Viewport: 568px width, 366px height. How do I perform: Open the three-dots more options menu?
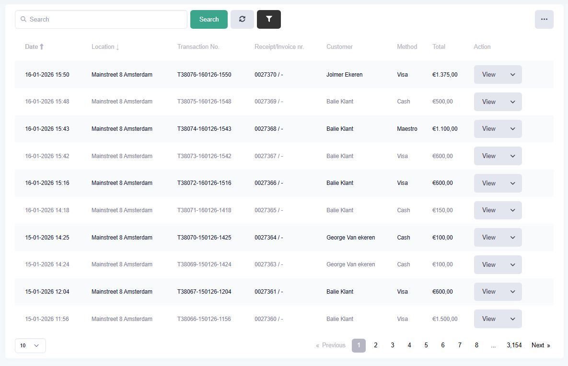coord(544,19)
